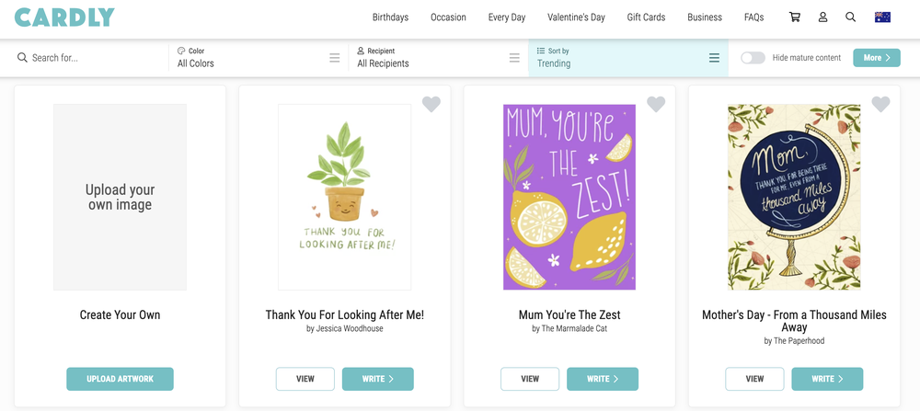Screen dimensions: 920x411
Task: Expand the Recipient filter dropdown
Action: 437,57
